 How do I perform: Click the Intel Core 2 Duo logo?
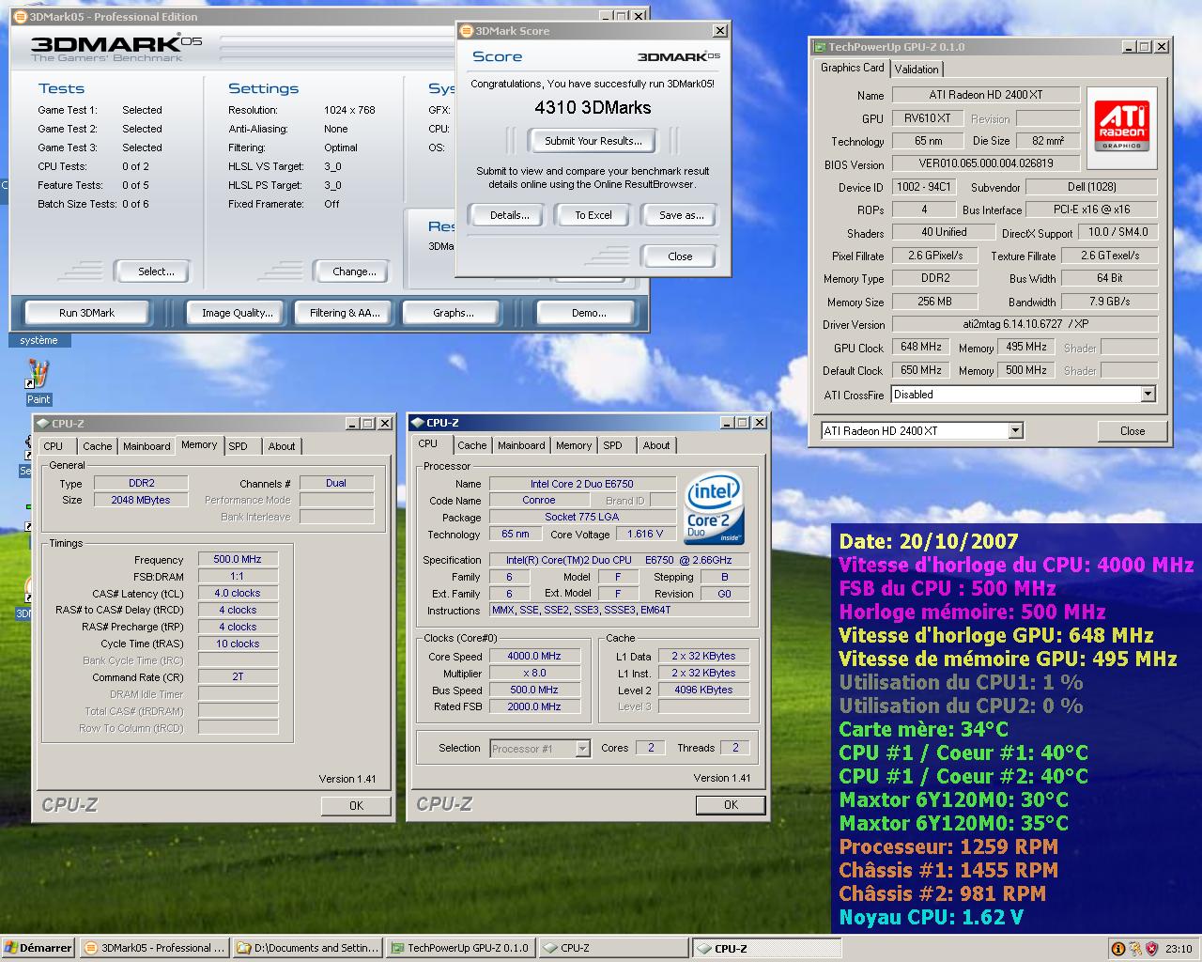click(714, 509)
